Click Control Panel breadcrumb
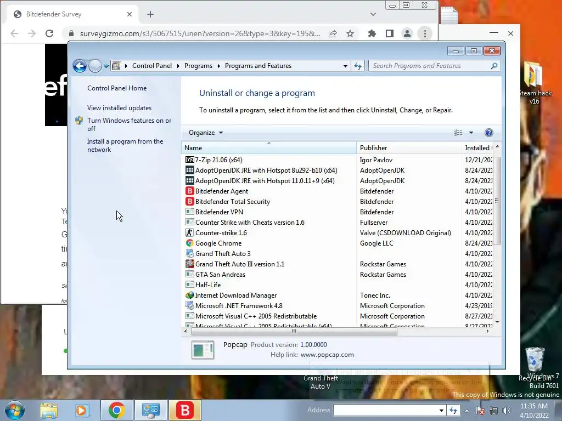The width and height of the screenshot is (562, 421). pyautogui.click(x=152, y=66)
